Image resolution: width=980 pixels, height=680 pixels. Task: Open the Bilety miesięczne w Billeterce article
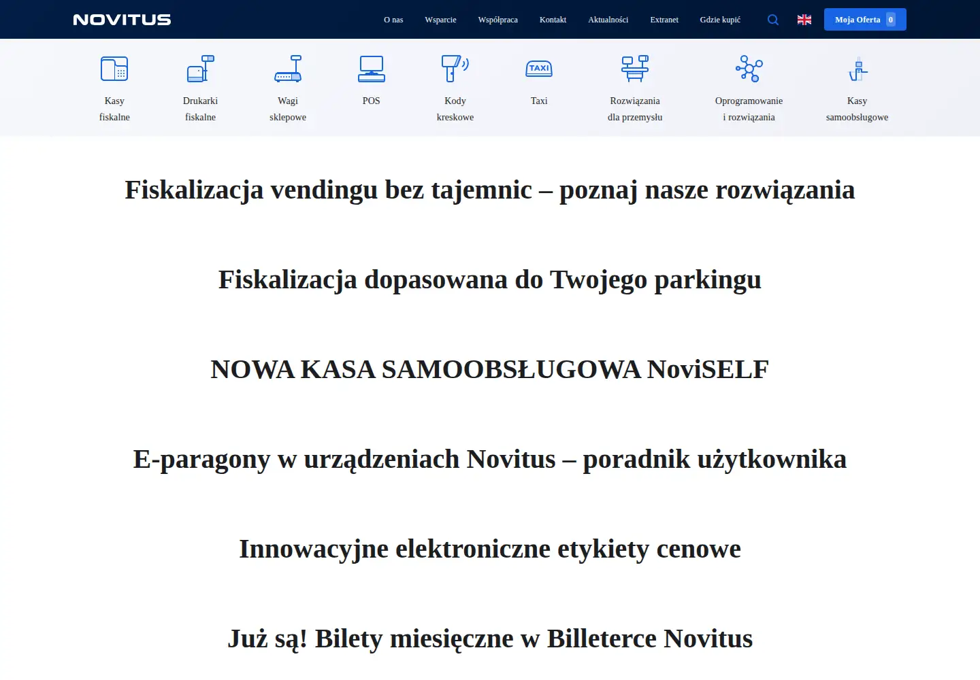pyautogui.click(x=490, y=639)
